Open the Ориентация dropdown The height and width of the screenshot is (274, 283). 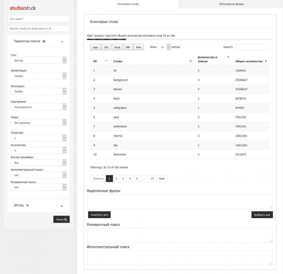38,76
